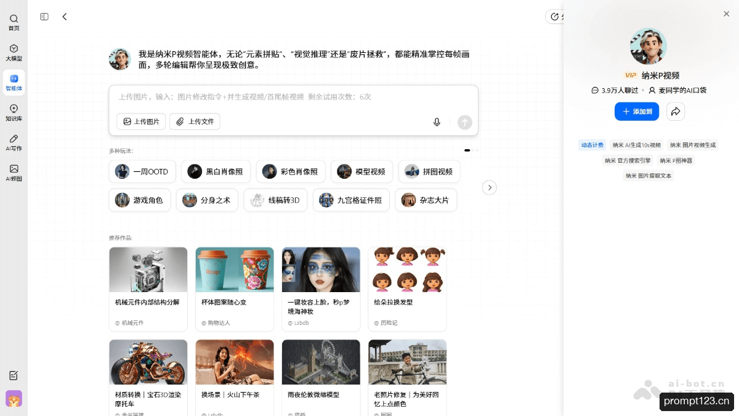Select the 彩色肖像照 preset
739x416 pixels.
click(x=291, y=171)
